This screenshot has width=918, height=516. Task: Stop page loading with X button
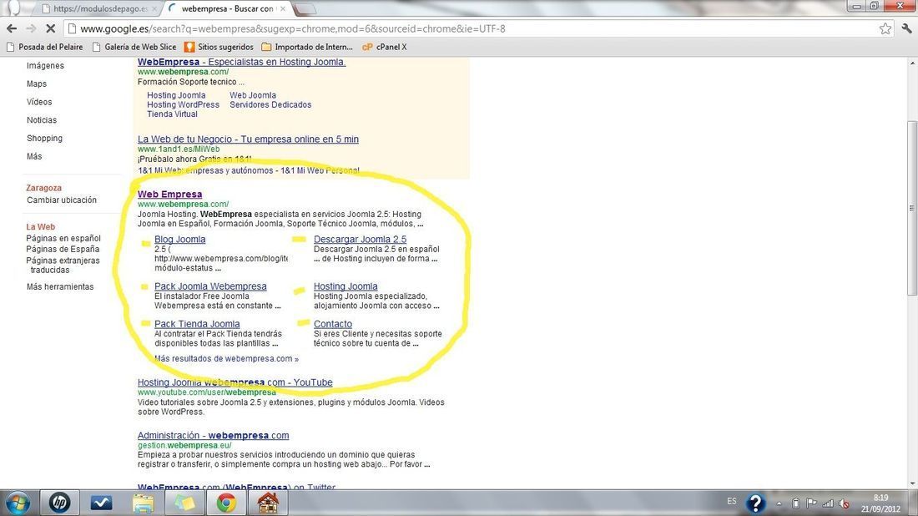click(50, 28)
